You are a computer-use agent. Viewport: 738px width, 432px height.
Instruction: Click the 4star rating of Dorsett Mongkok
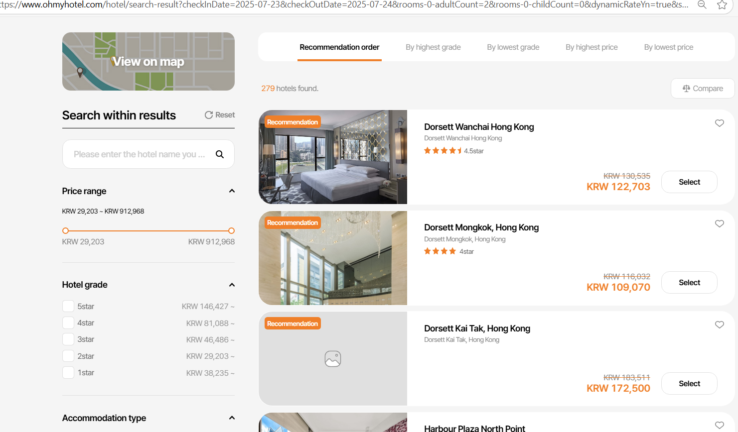(x=449, y=251)
